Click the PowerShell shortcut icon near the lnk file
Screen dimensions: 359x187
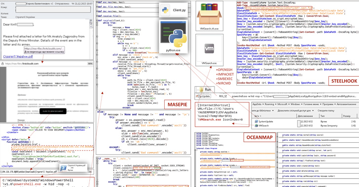(63, 168)
